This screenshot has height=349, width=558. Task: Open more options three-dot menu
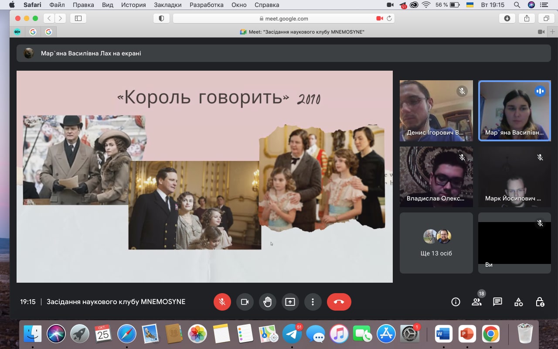pos(313,302)
